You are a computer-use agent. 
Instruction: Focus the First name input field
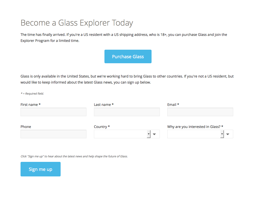(x=53, y=112)
